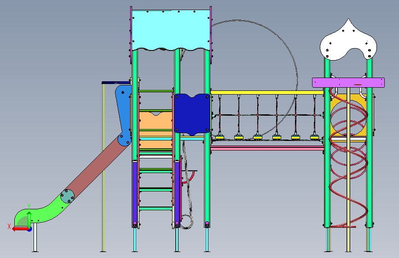
Task: Select the large circular wire arc
Action: click(x=254, y=79)
